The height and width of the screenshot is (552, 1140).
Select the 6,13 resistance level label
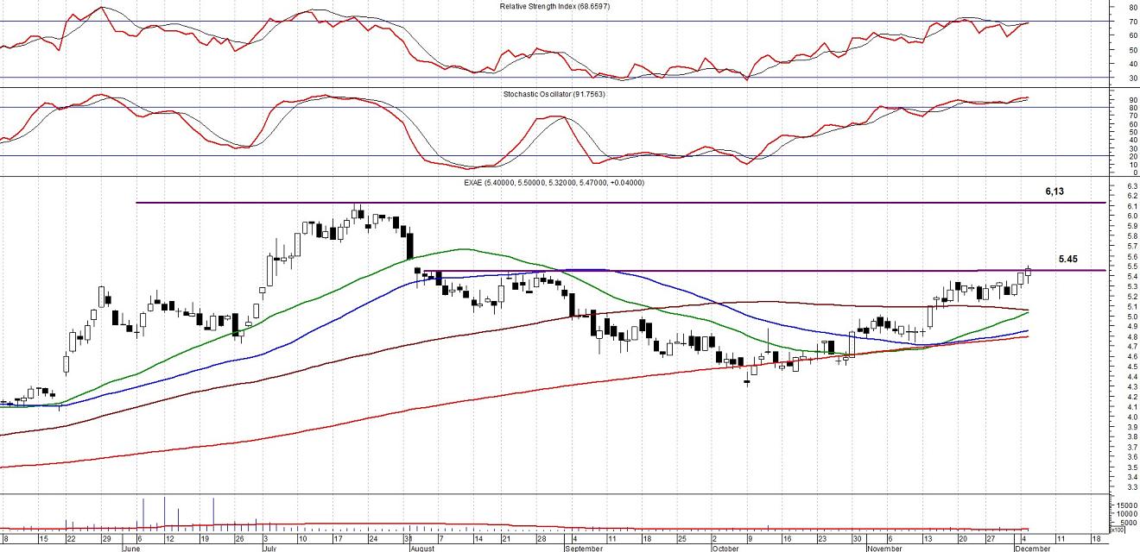[x=1054, y=191]
